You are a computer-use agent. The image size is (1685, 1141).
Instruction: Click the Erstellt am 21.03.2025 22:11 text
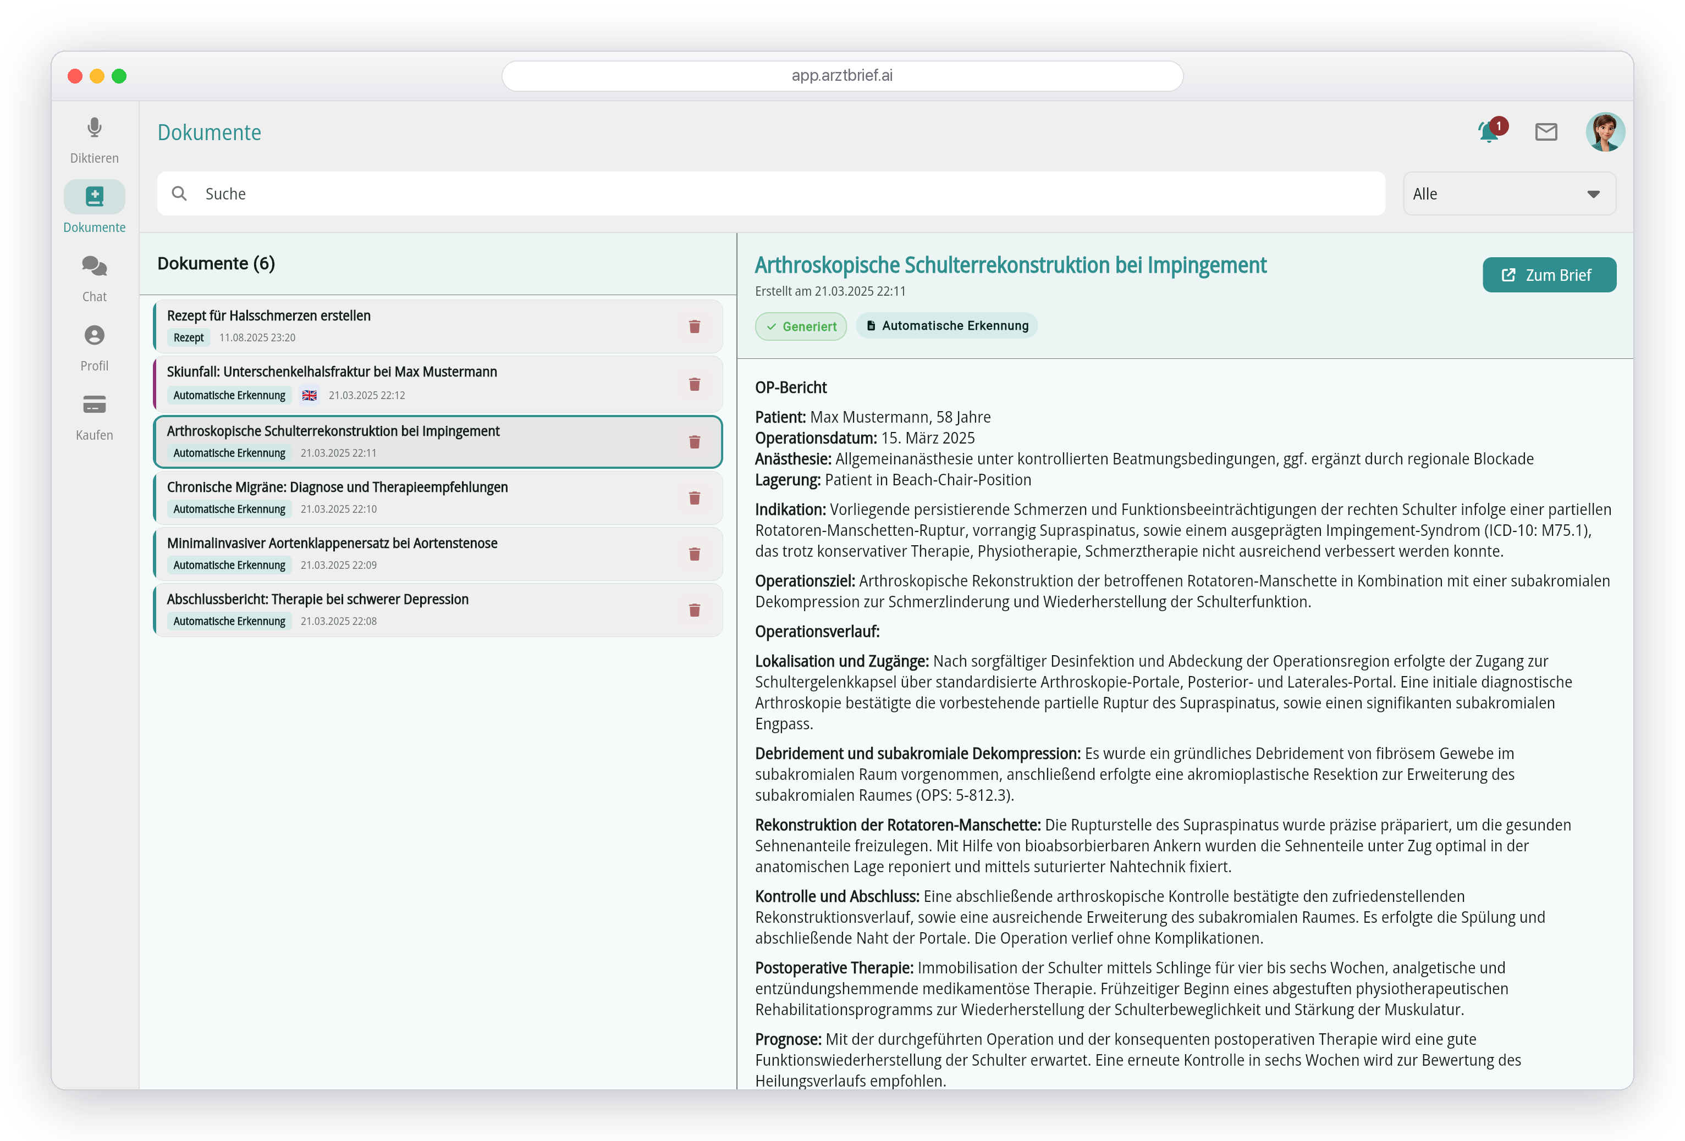click(830, 291)
